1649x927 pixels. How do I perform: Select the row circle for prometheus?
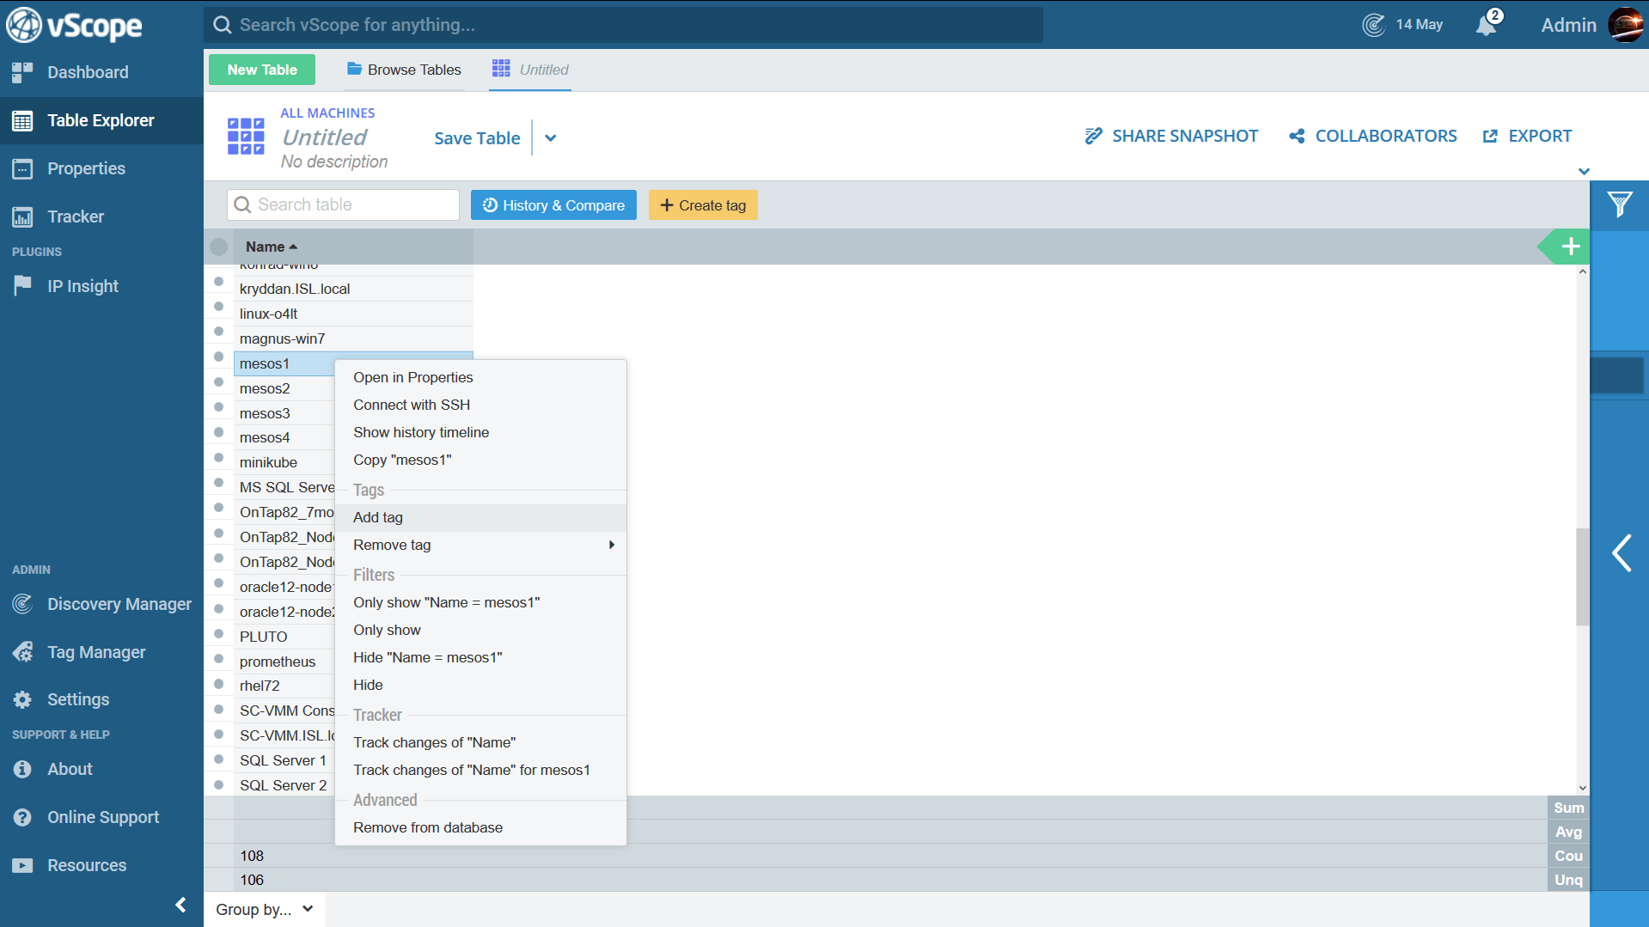(x=218, y=660)
